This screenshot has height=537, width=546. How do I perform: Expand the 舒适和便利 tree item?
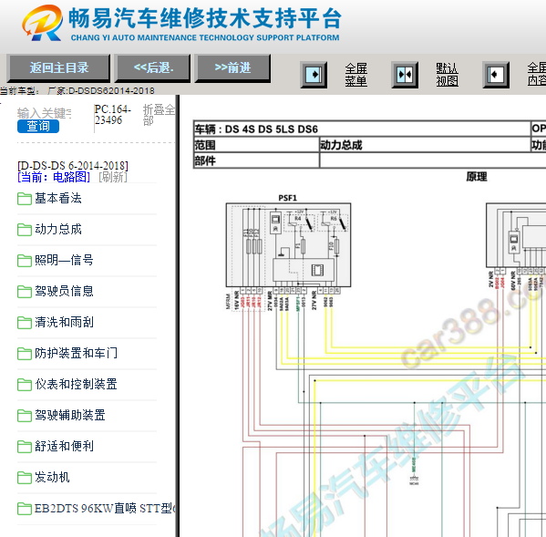[64, 447]
